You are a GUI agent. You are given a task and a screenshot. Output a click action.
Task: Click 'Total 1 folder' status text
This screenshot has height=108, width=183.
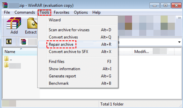[x=112, y=104]
